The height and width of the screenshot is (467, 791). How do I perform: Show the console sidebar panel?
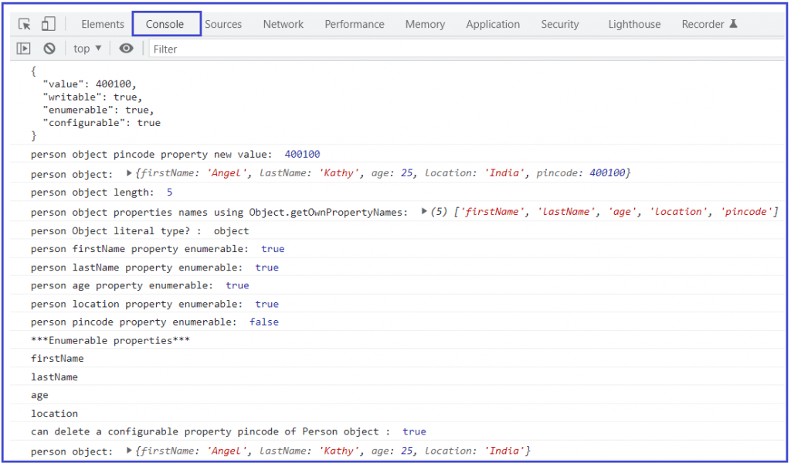(x=24, y=48)
